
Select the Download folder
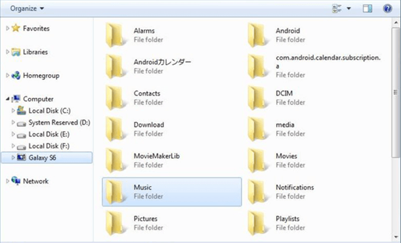coord(148,125)
